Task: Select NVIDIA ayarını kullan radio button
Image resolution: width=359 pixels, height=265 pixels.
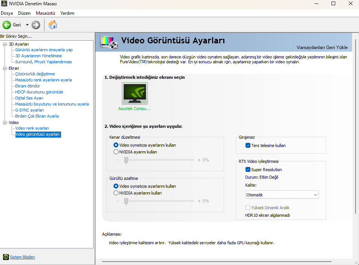Action: coord(116,152)
